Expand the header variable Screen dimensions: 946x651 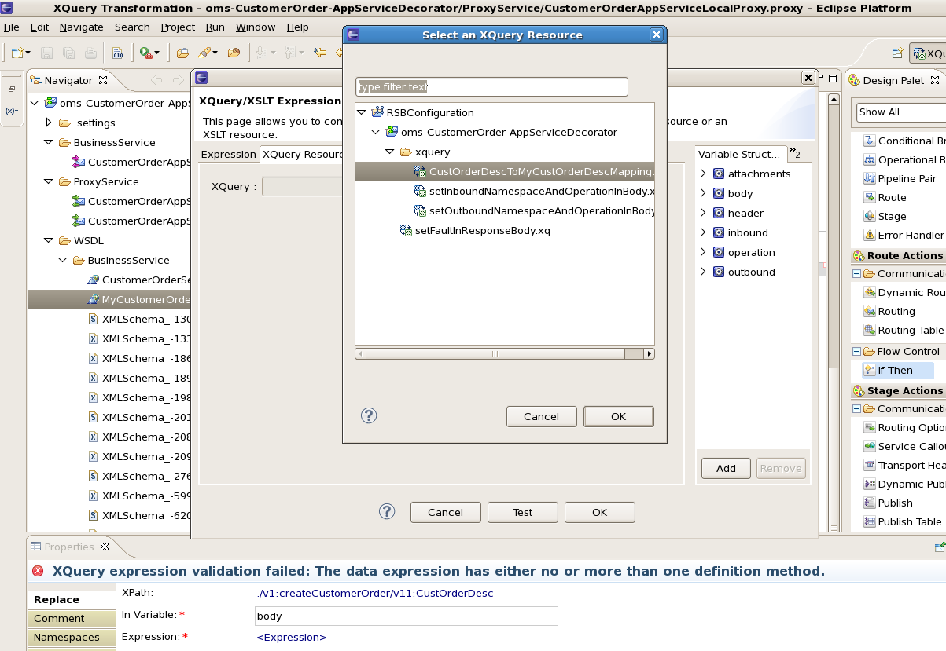point(703,213)
